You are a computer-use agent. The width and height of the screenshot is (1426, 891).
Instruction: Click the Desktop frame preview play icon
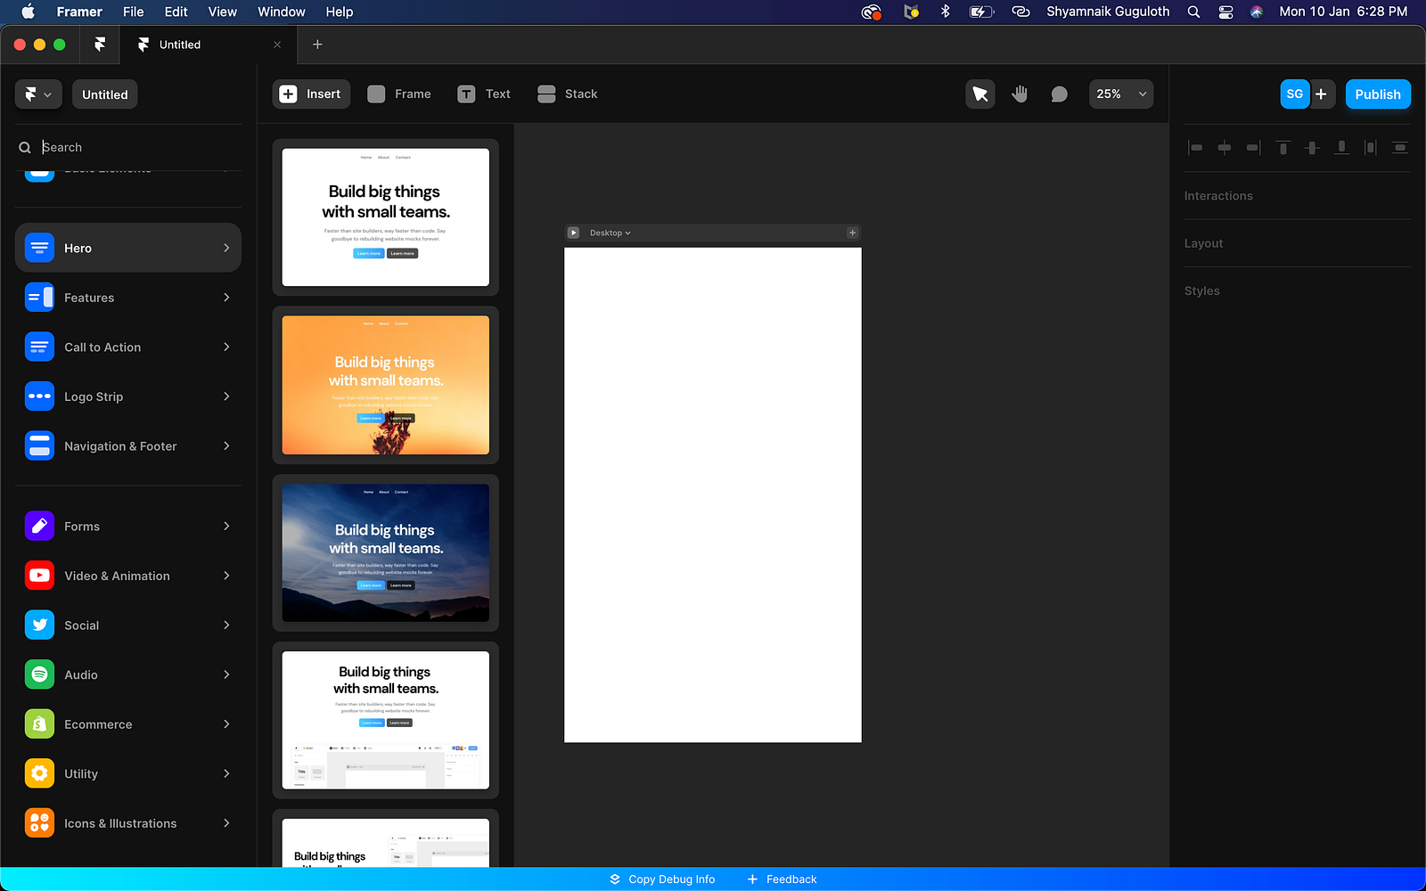(573, 233)
